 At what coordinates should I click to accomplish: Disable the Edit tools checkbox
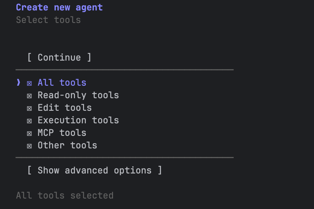point(29,108)
